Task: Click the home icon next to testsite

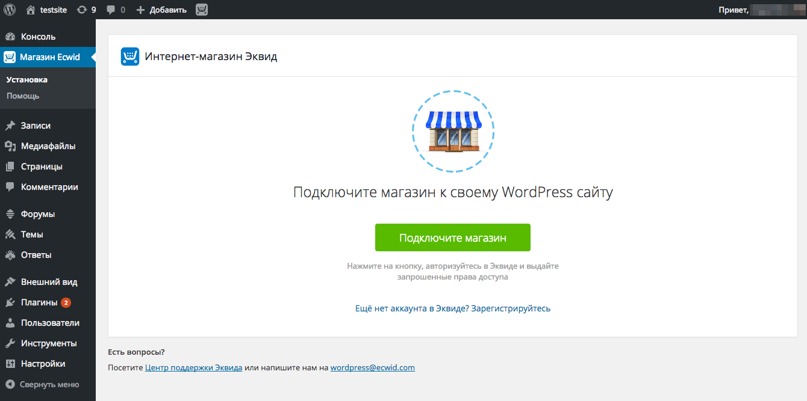Action: pos(31,10)
